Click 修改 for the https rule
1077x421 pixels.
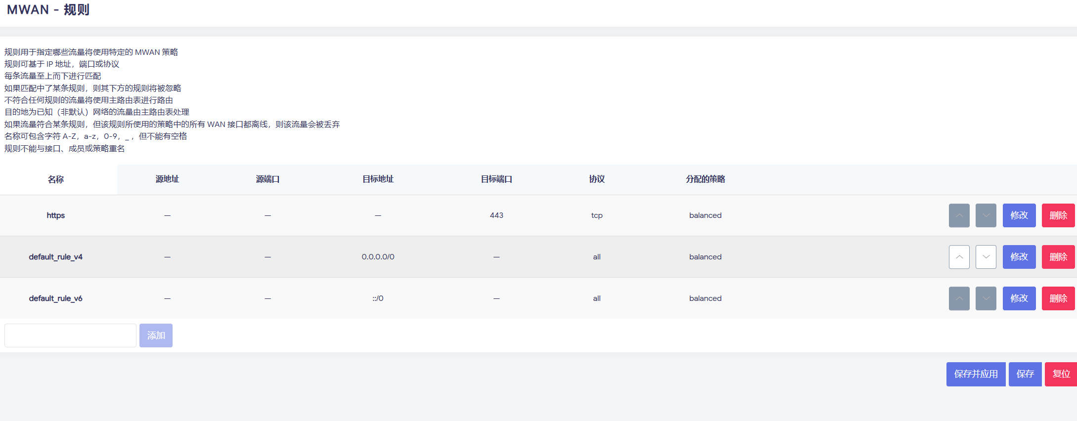point(1019,215)
